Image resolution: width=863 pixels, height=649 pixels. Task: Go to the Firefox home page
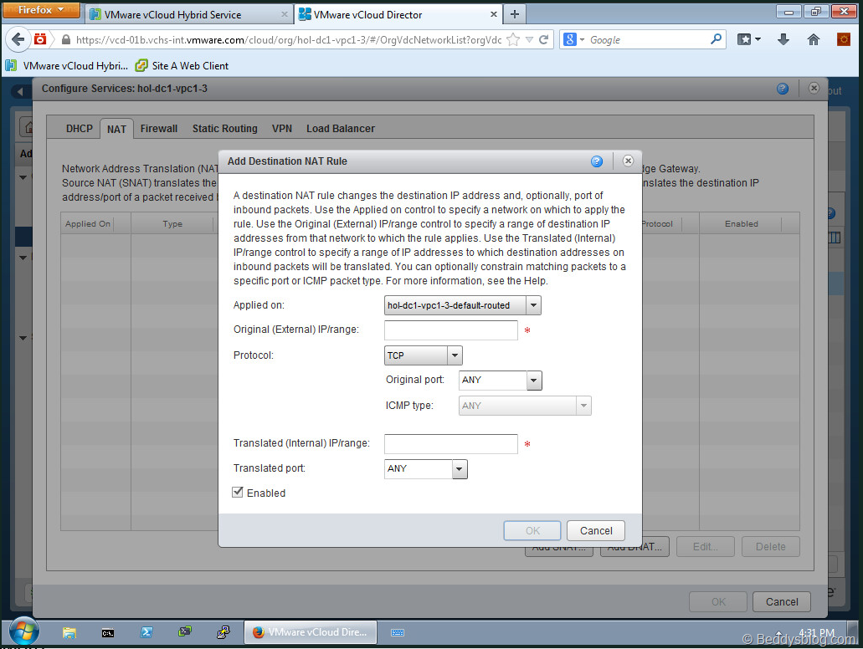814,39
